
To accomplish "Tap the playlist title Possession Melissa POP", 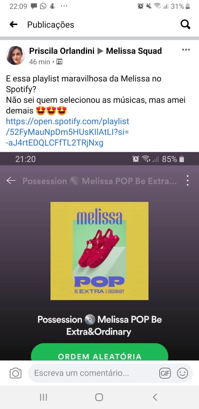I will click(99, 326).
